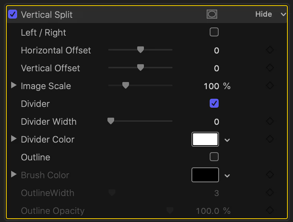Add keyframe for Image Scale
The image size is (293, 222).
coord(270,86)
